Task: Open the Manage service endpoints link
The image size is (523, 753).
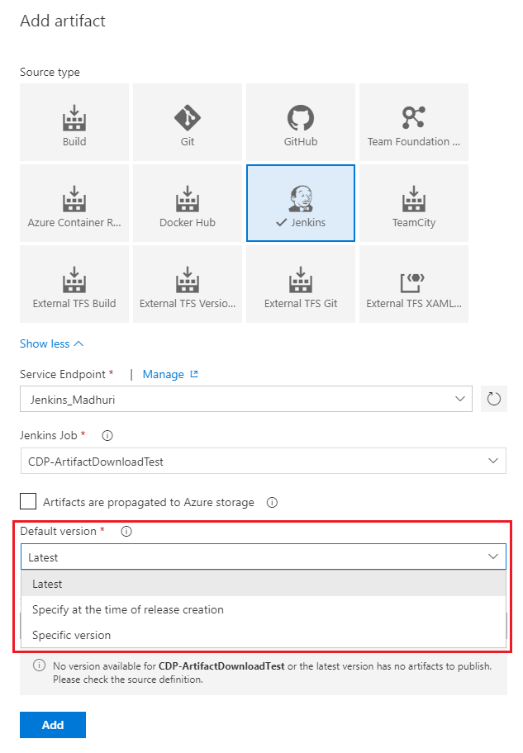Action: point(164,373)
